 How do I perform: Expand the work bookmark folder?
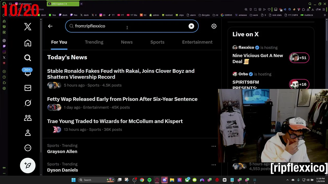254,15
